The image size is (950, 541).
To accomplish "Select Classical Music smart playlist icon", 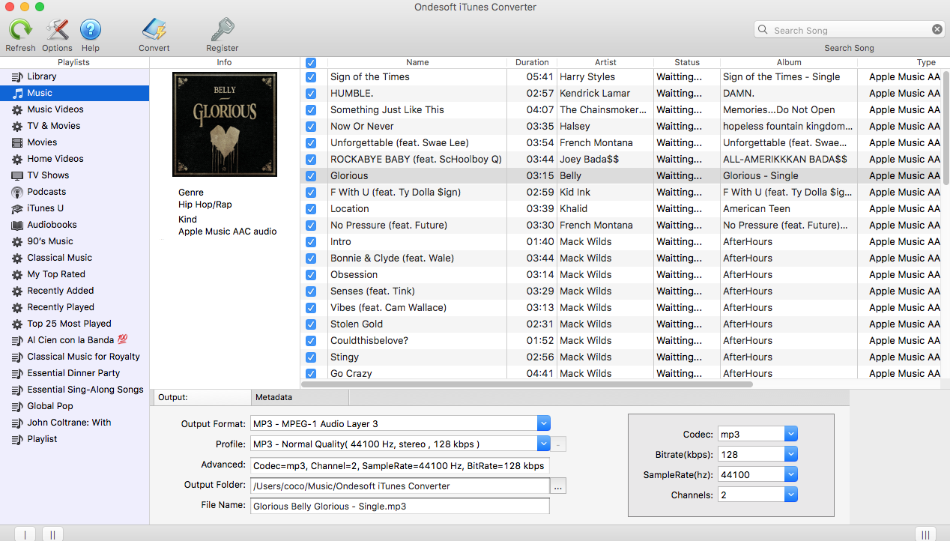I will pyautogui.click(x=17, y=258).
